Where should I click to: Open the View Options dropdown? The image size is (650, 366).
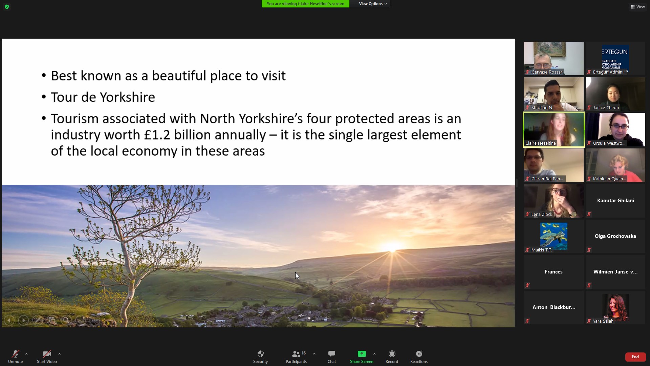pyautogui.click(x=372, y=4)
